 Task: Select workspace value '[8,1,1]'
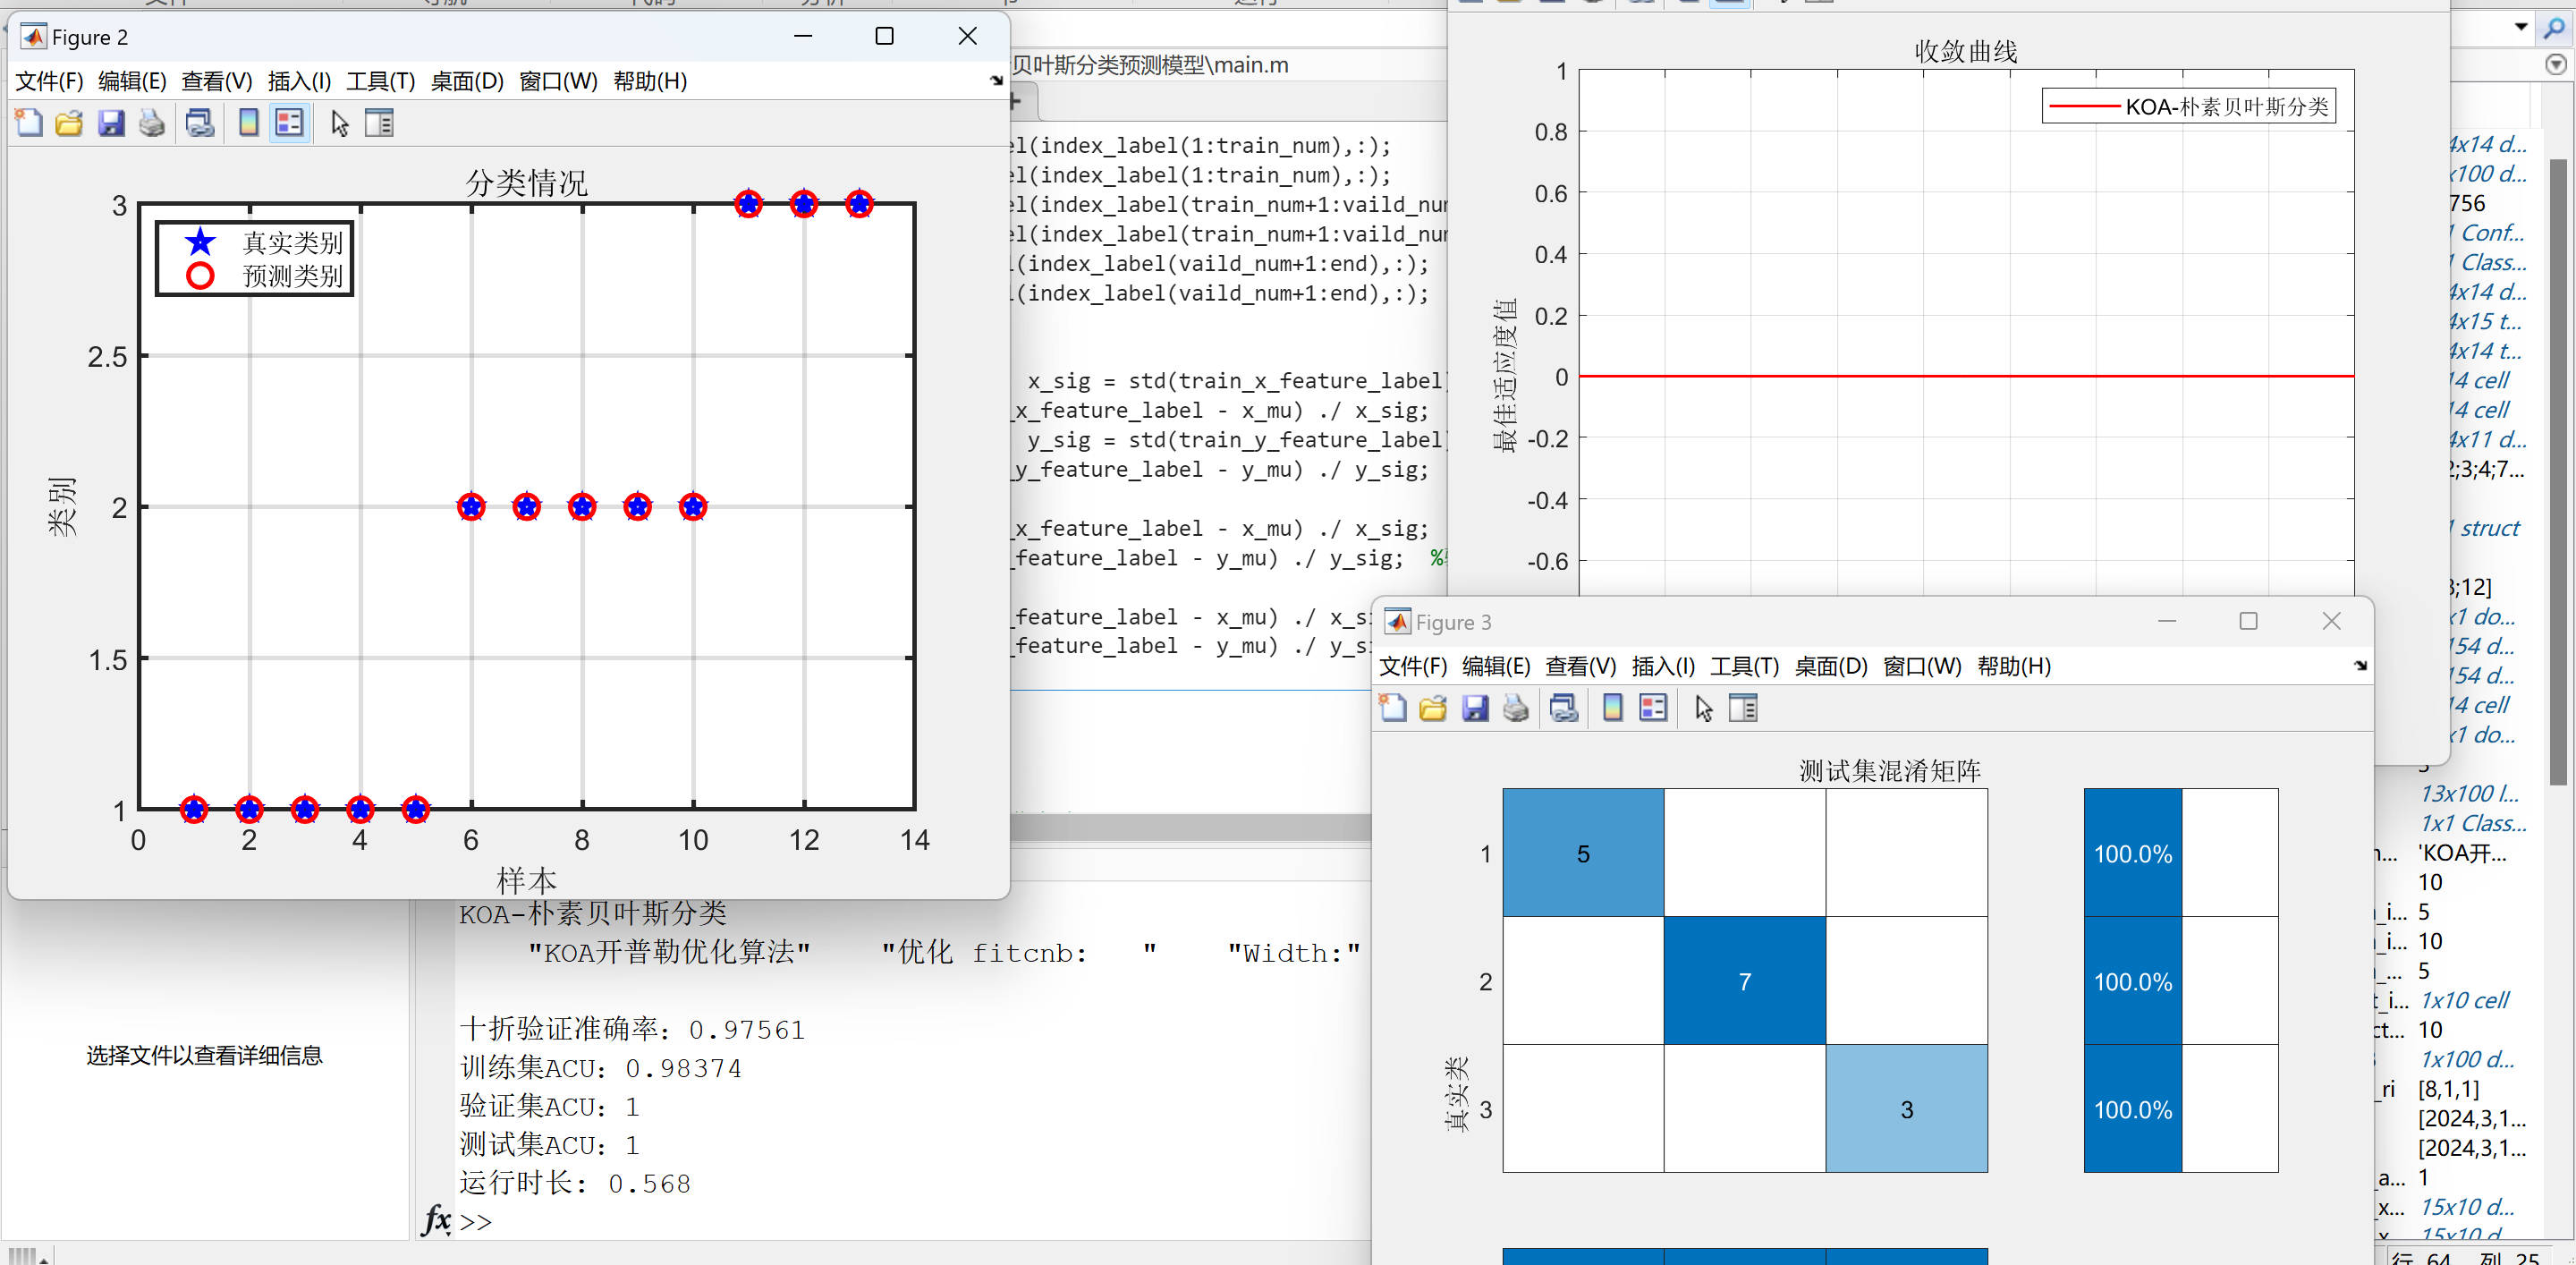[2449, 1089]
